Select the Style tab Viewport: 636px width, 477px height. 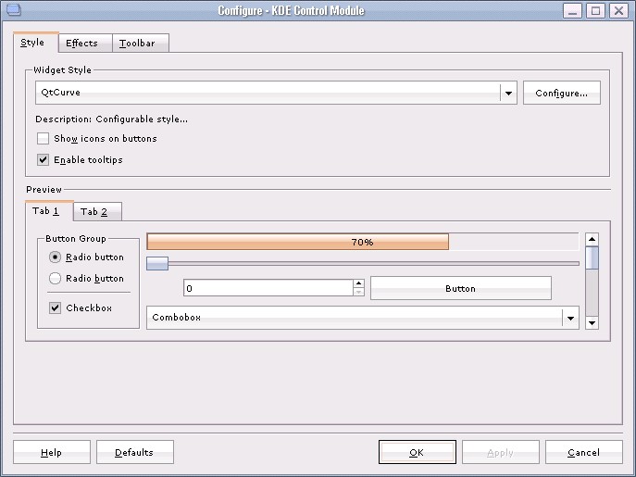click(36, 42)
